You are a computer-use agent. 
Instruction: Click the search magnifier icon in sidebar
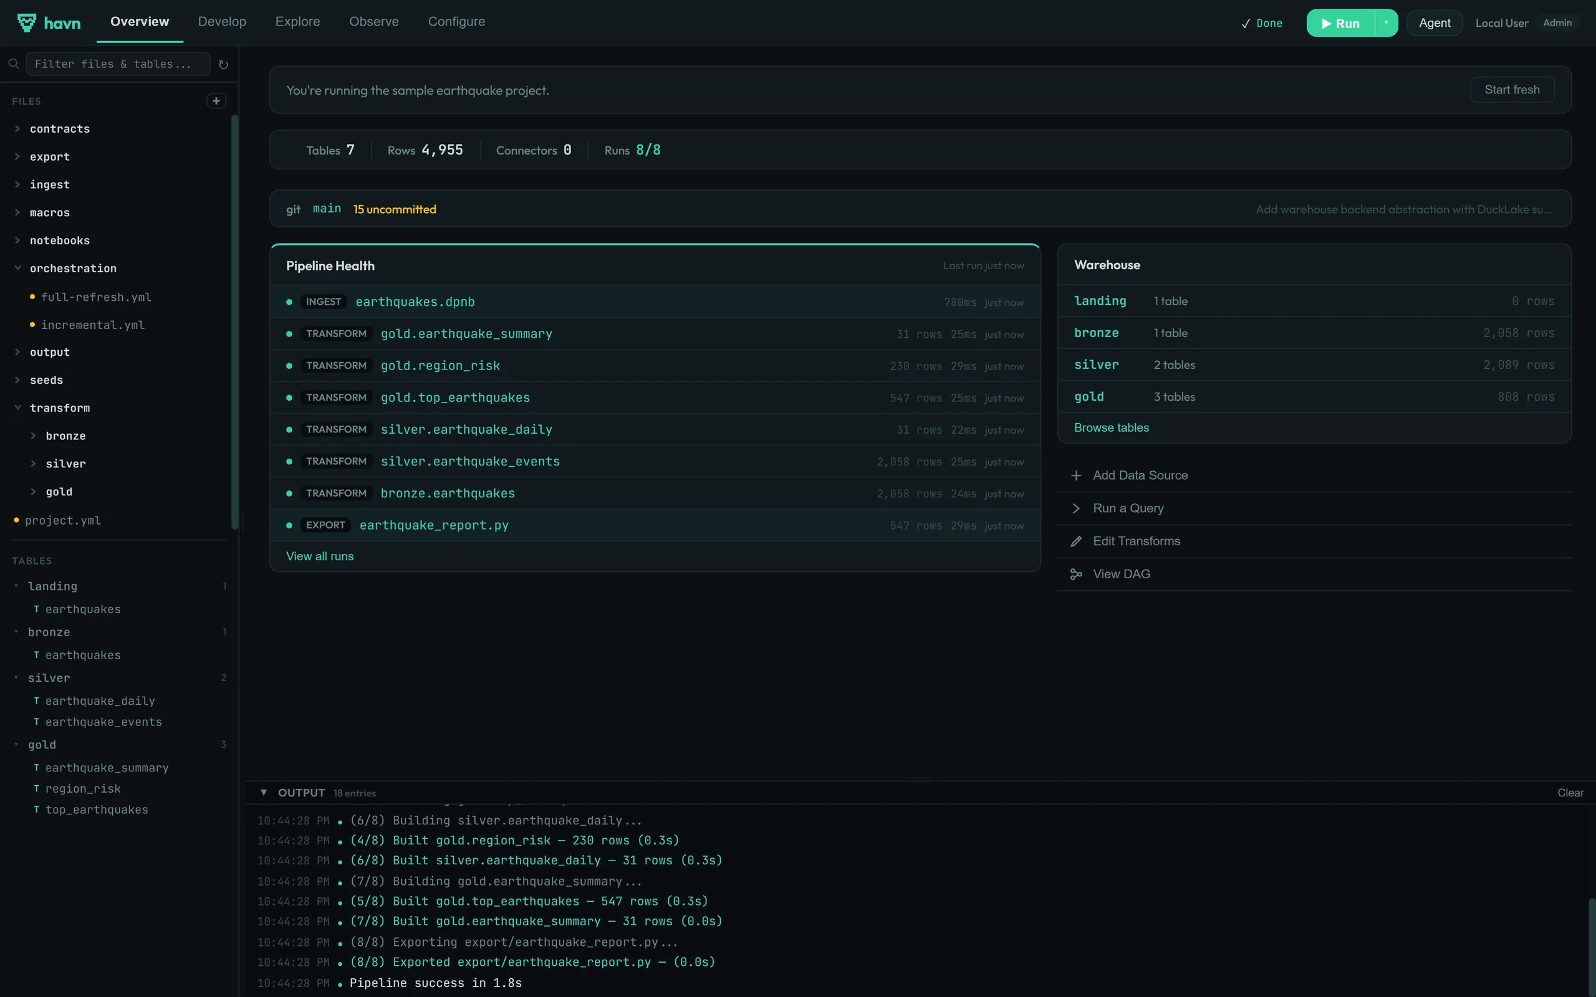pyautogui.click(x=13, y=64)
